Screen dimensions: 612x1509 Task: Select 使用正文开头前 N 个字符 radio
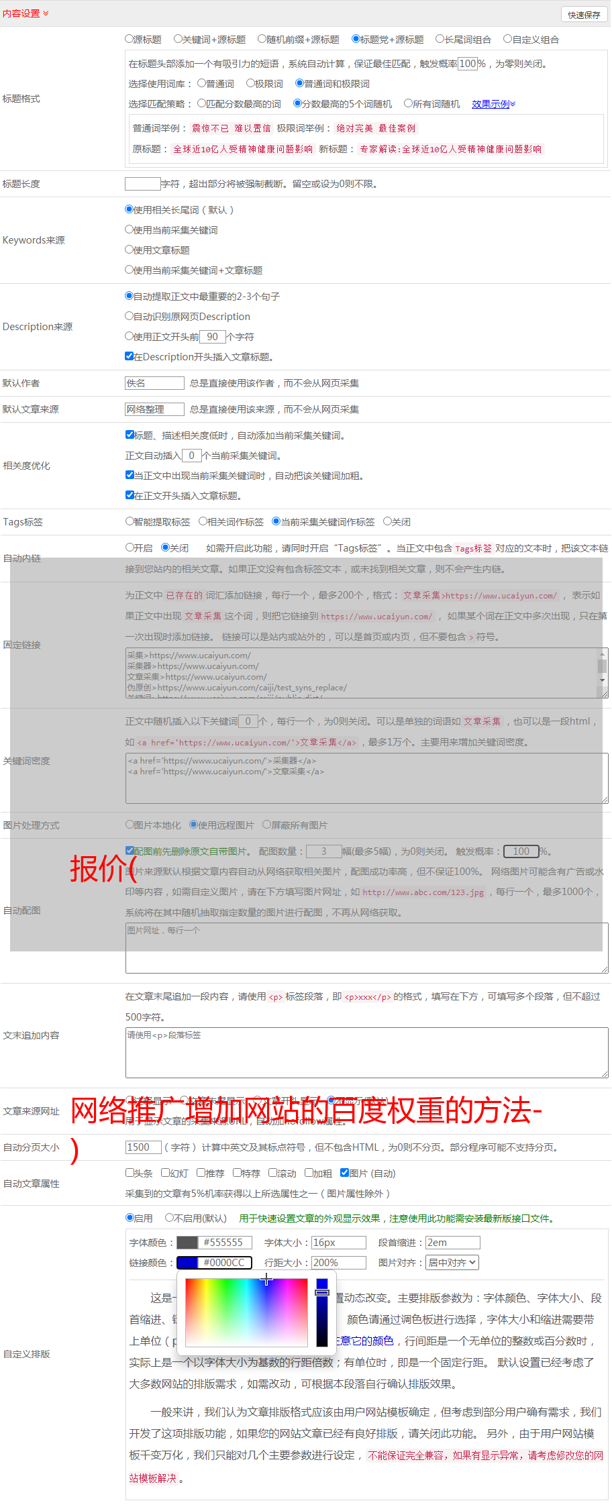(130, 336)
